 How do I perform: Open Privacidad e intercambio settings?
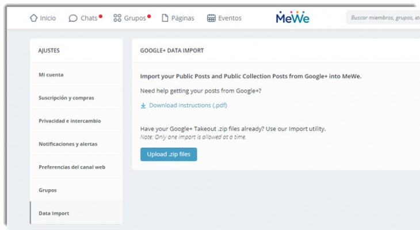point(77,121)
